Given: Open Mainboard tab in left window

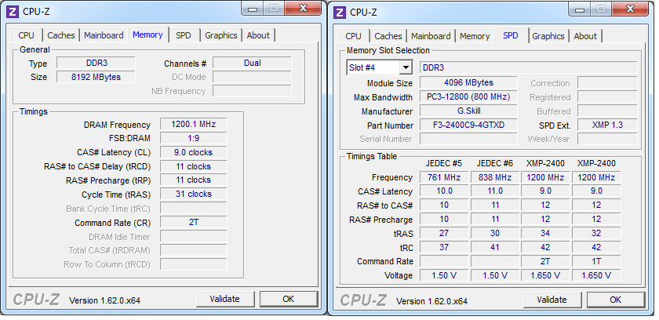Looking at the screenshot, I should (x=104, y=35).
